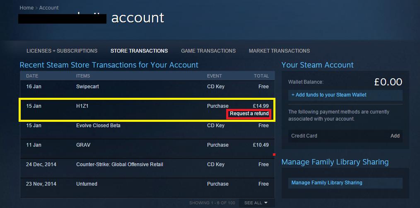Screen dimensions: 420x208
Task: Click the Wallet Balance label
Action: tap(306, 82)
